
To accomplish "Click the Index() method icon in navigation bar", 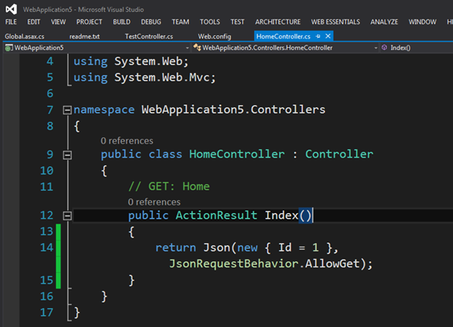I will [385, 48].
